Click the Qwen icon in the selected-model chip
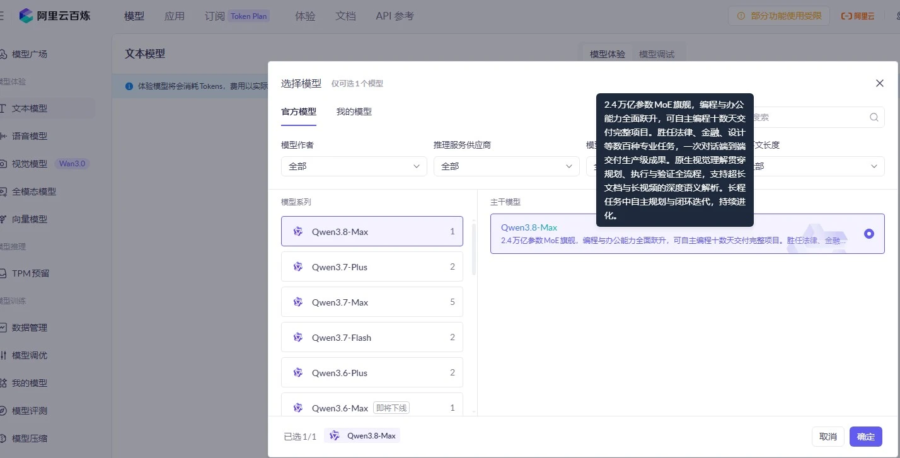Screen dimensions: 900x458 [335, 435]
